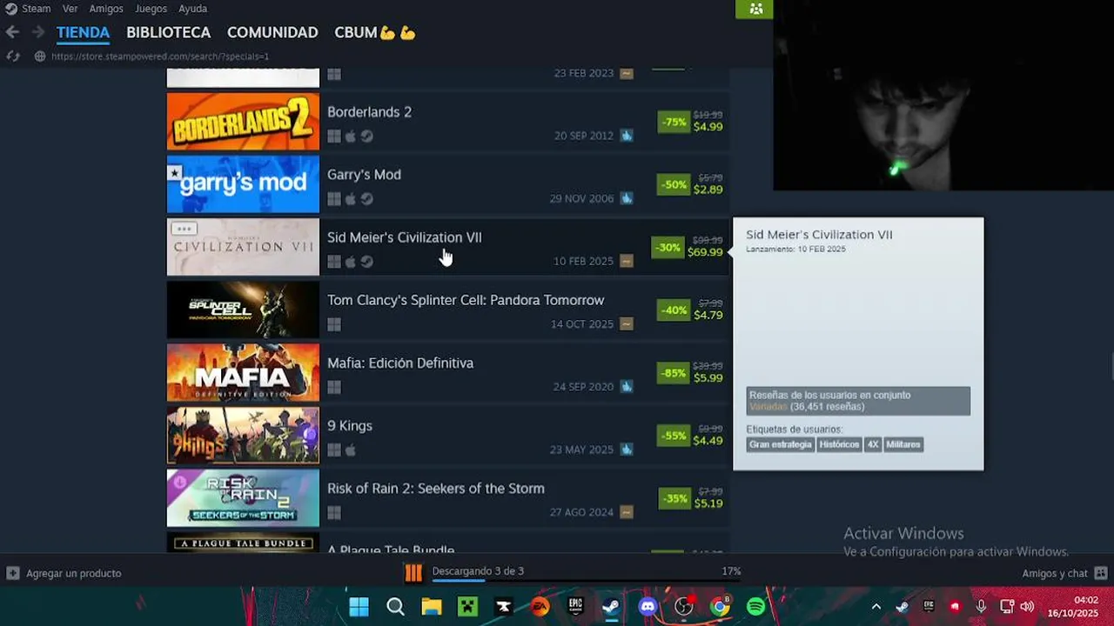
Task: Click the Históricos tag
Action: pyautogui.click(x=839, y=444)
